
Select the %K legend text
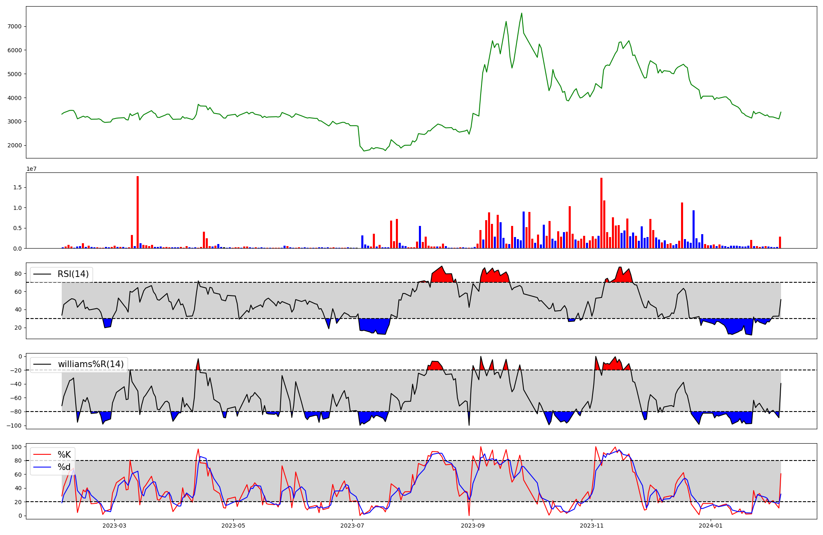click(64, 455)
